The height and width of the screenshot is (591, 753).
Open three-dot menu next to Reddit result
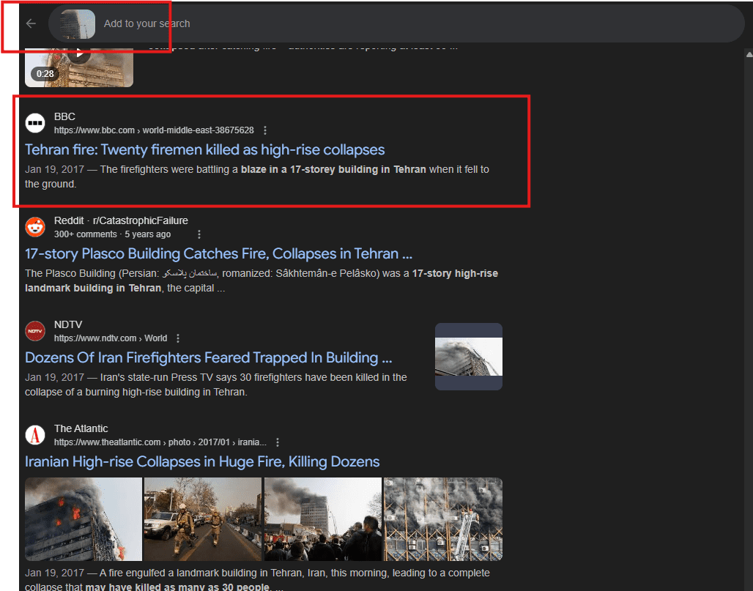click(199, 234)
